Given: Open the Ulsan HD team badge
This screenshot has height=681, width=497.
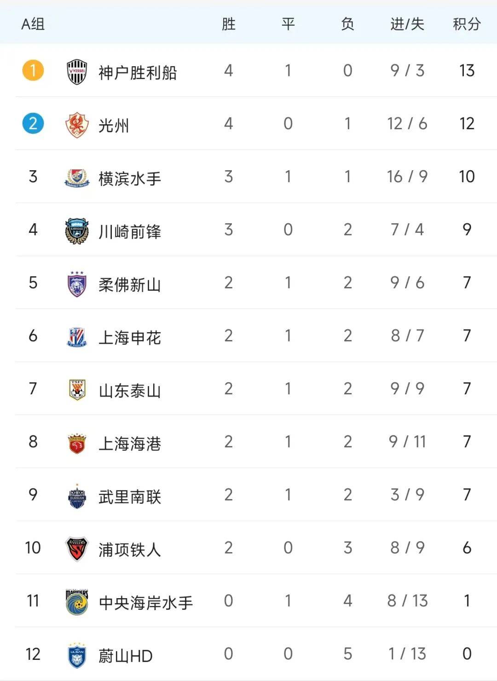Looking at the screenshot, I should tap(77, 655).
